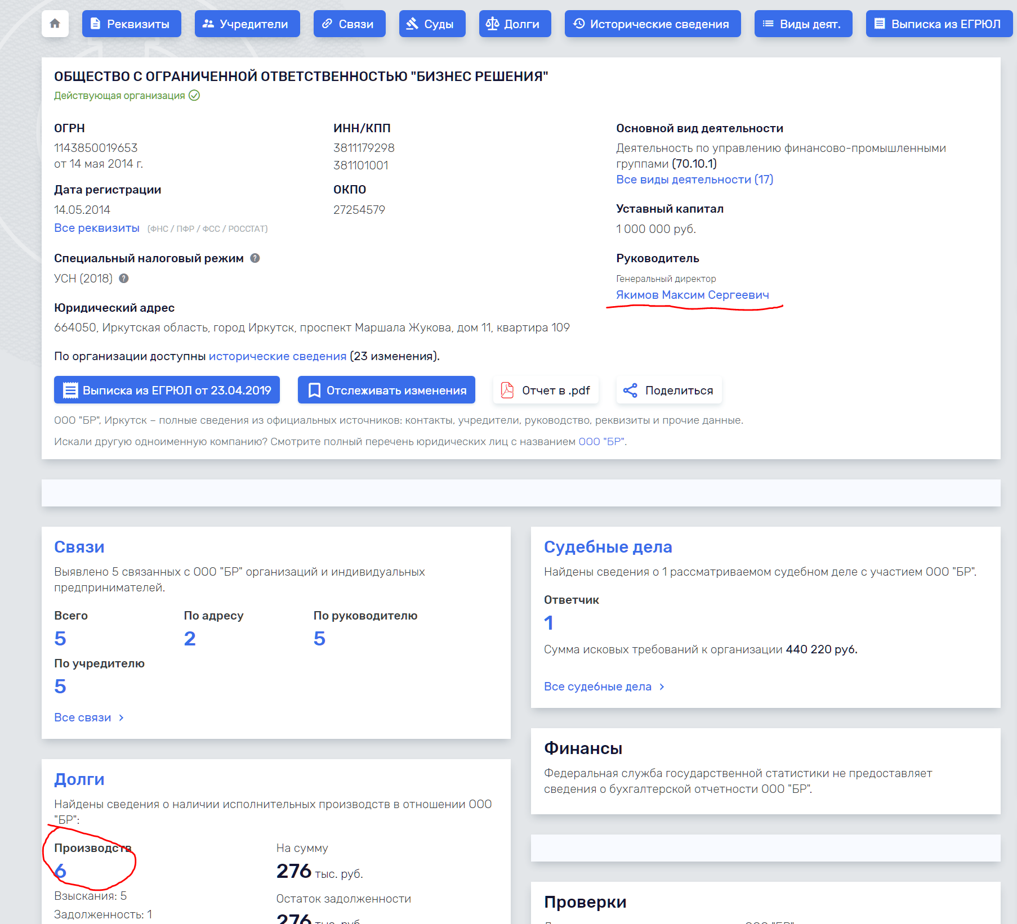This screenshot has width=1017, height=924.
Task: Open the Суды section tab
Action: coord(432,24)
